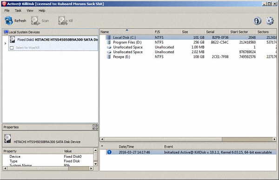Screen dimensions: 279x180
Task: Sort volumes by Name column header
Action: [x=126, y=32]
